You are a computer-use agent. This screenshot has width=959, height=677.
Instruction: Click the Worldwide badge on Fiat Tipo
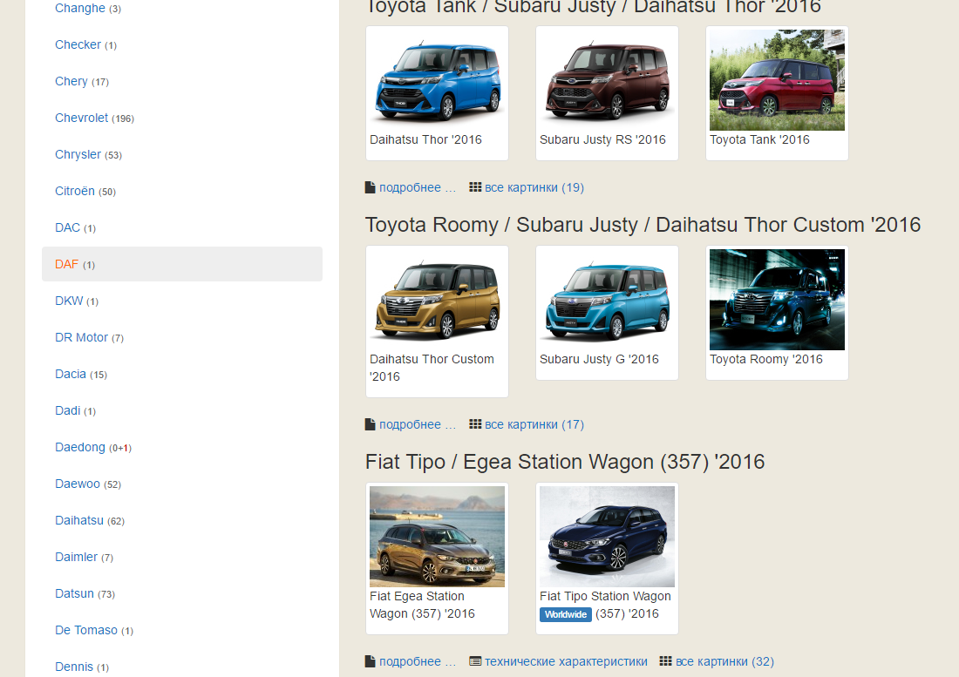click(565, 614)
